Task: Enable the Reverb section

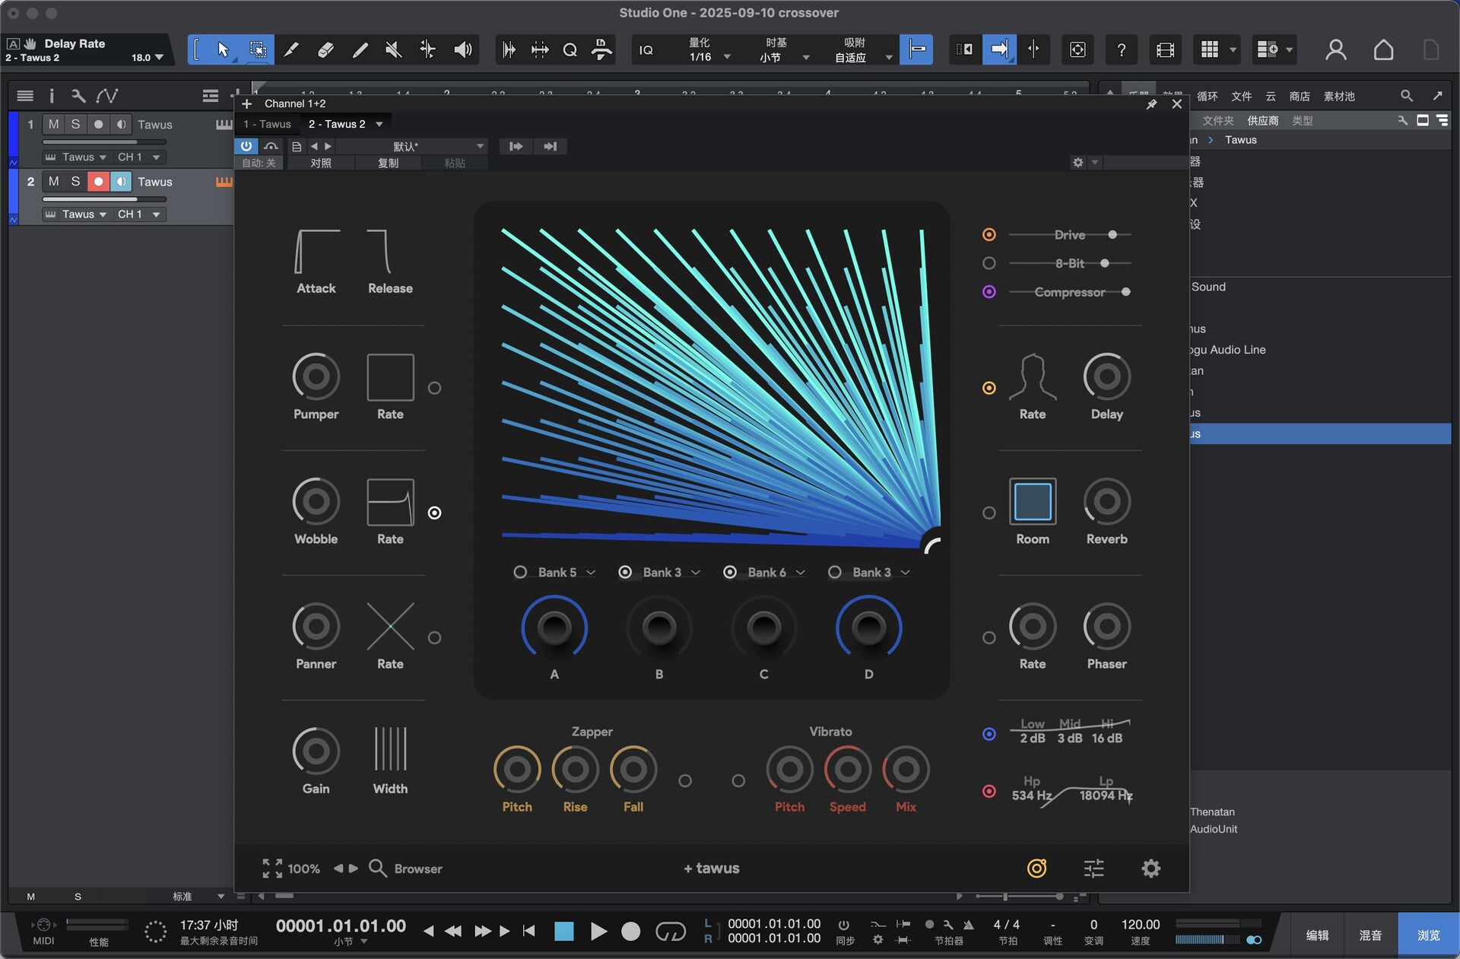Action: point(989,513)
